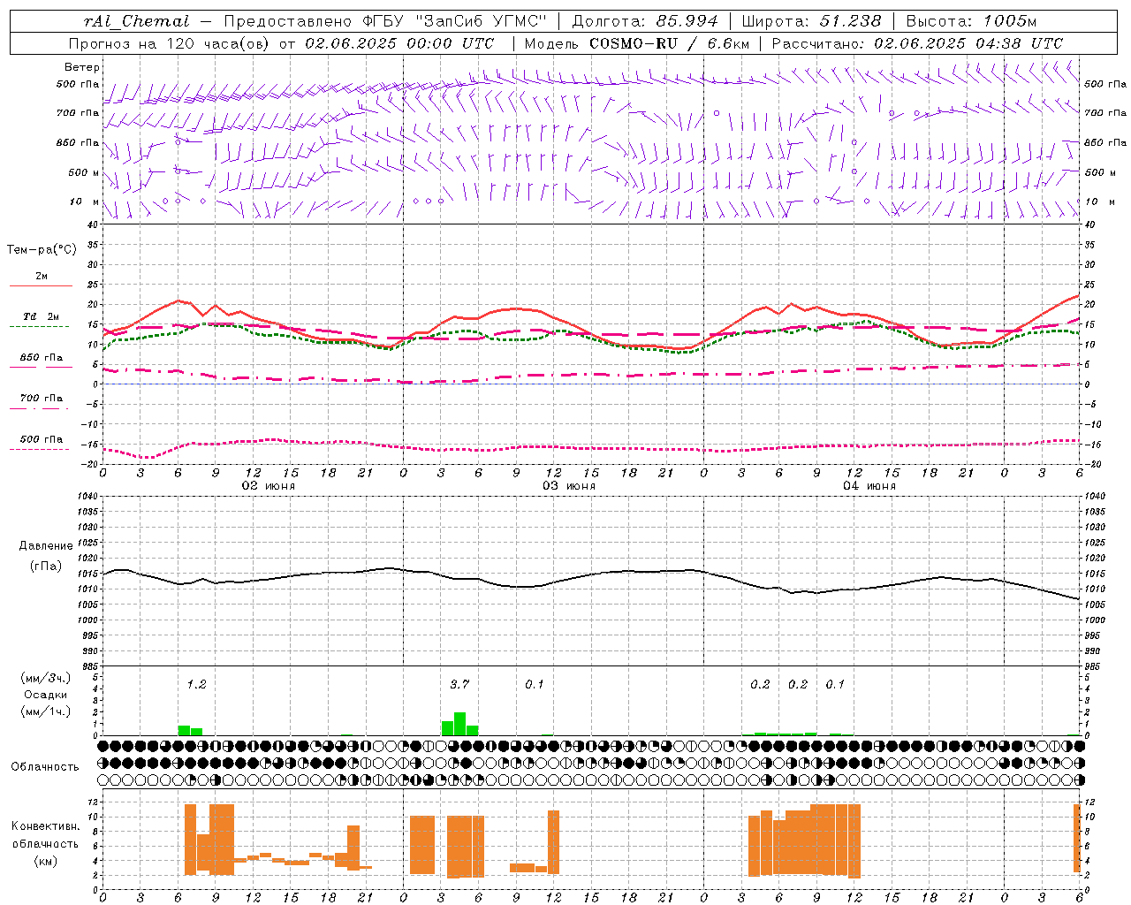
Task: Click the Осадки panel label
Action: pyautogui.click(x=46, y=695)
